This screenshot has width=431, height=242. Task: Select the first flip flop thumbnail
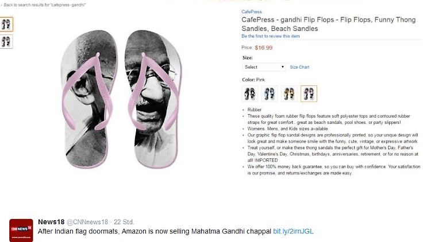[x=6, y=24]
